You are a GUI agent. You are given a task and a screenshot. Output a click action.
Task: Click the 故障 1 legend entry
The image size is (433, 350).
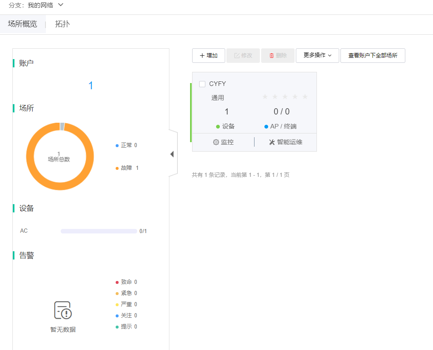(127, 168)
